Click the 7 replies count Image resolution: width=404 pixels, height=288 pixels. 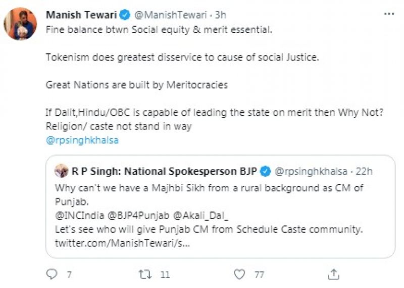[x=69, y=274]
